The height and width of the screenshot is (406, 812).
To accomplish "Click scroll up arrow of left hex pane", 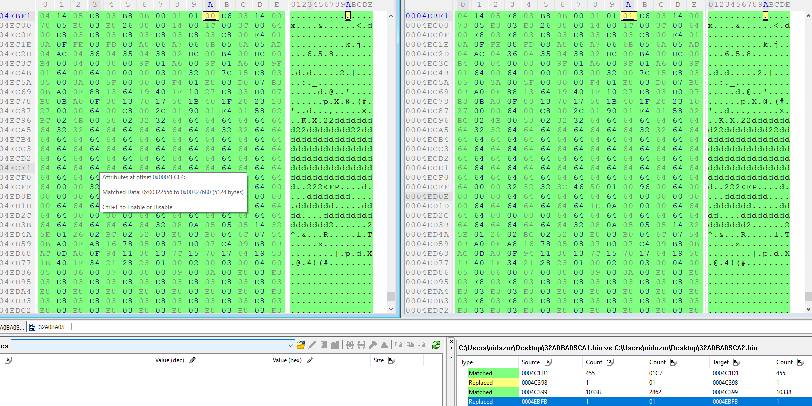I will pyautogui.click(x=391, y=16).
